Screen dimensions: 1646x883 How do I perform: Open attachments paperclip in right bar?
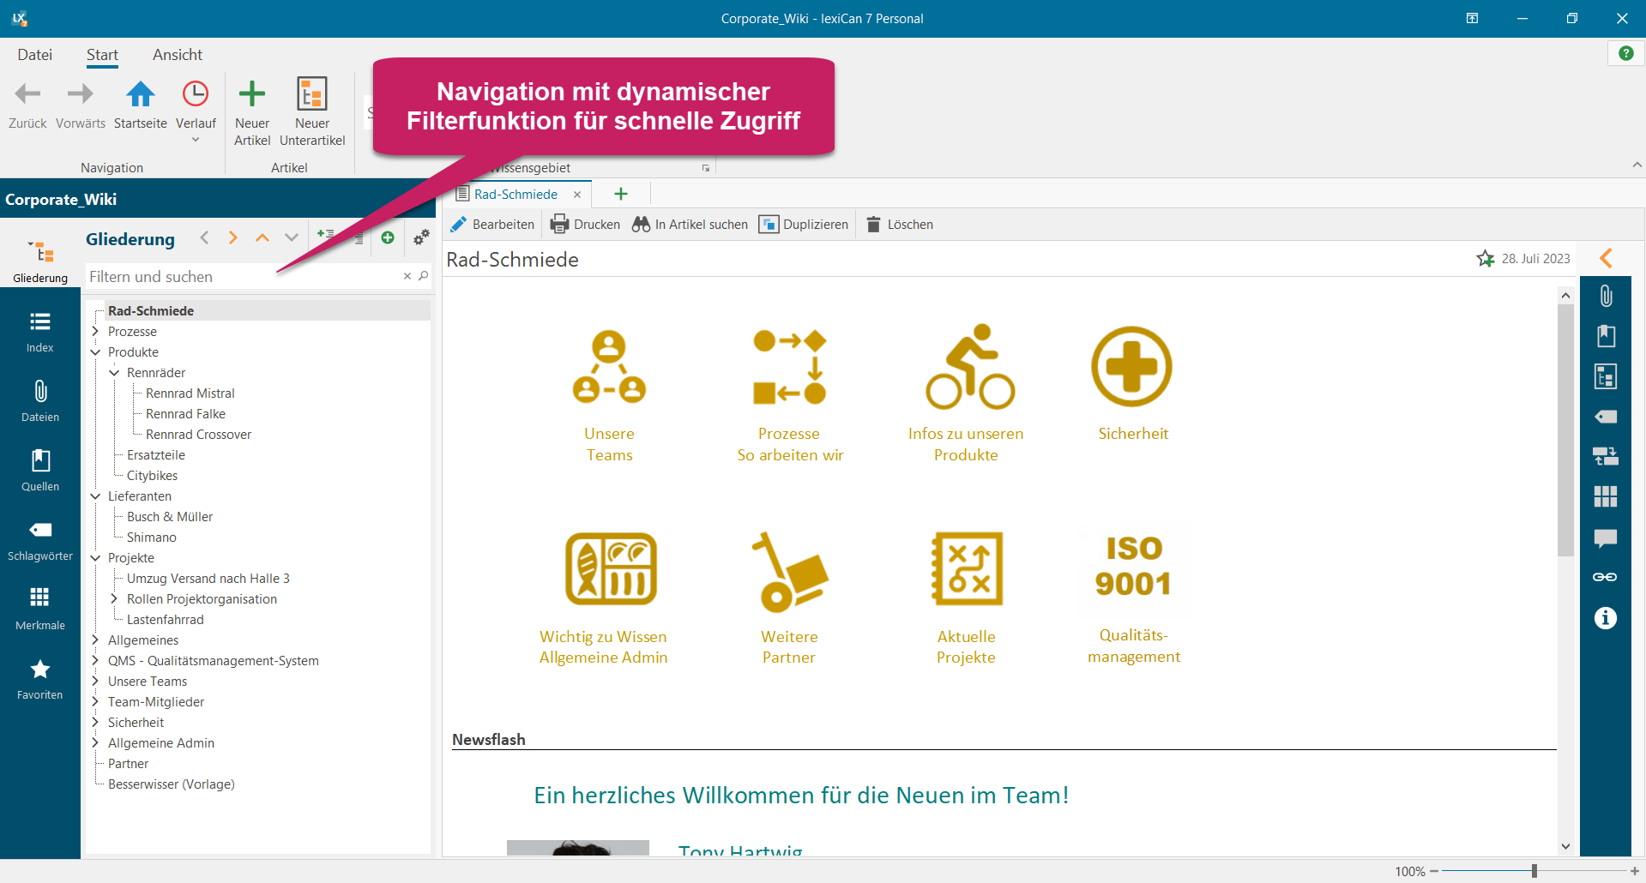click(x=1606, y=296)
